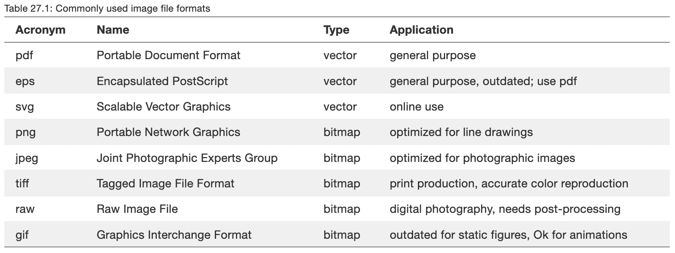This screenshot has width=675, height=253.
Task: Click 'Encapsulated PostScript' name cell
Action: pyautogui.click(x=162, y=81)
